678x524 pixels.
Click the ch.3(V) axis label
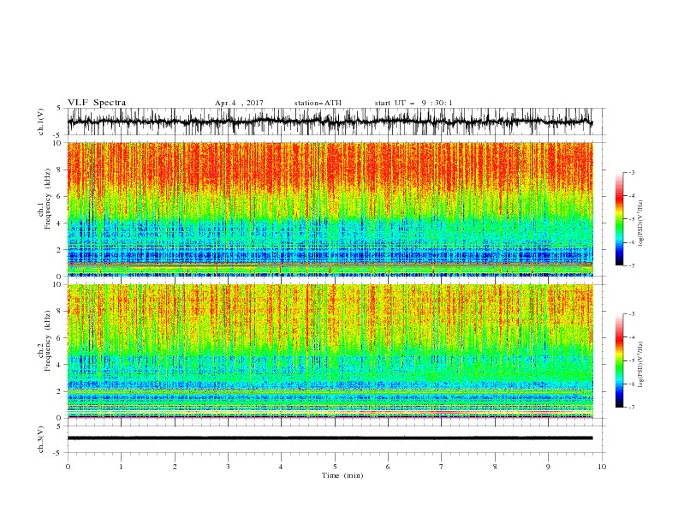point(41,439)
